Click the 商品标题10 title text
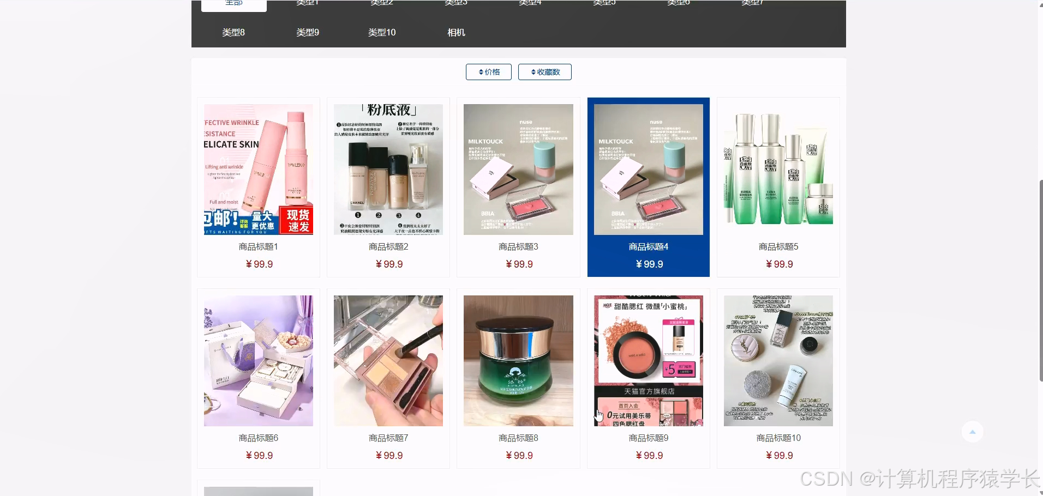This screenshot has width=1043, height=496. (778, 438)
